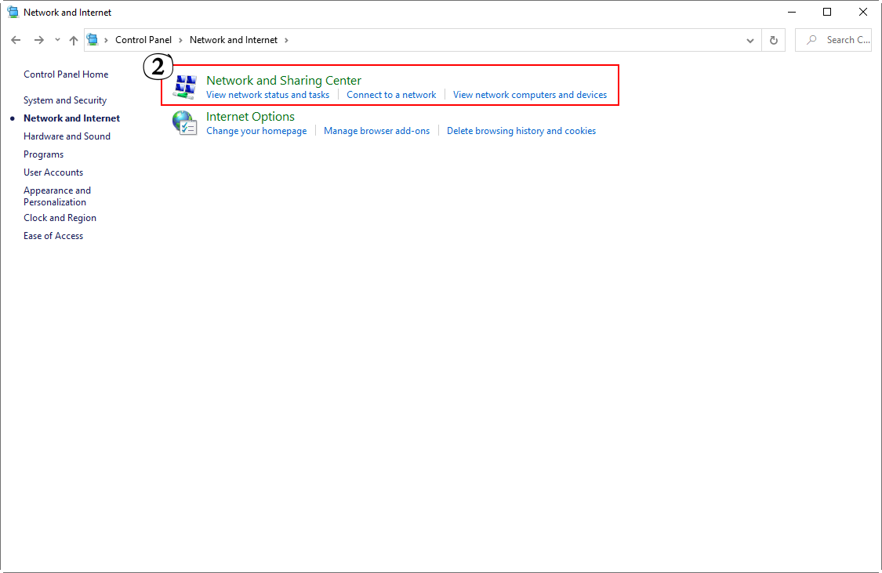This screenshot has height=573, width=882.
Task: Click Change your homepage link
Action: pyautogui.click(x=256, y=131)
